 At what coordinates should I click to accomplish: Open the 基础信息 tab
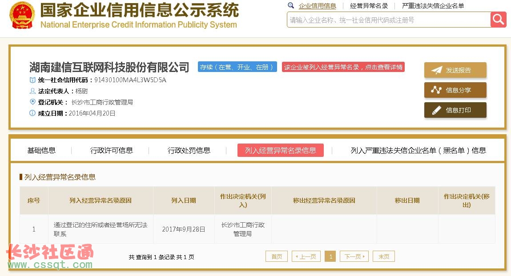pyautogui.click(x=41, y=150)
